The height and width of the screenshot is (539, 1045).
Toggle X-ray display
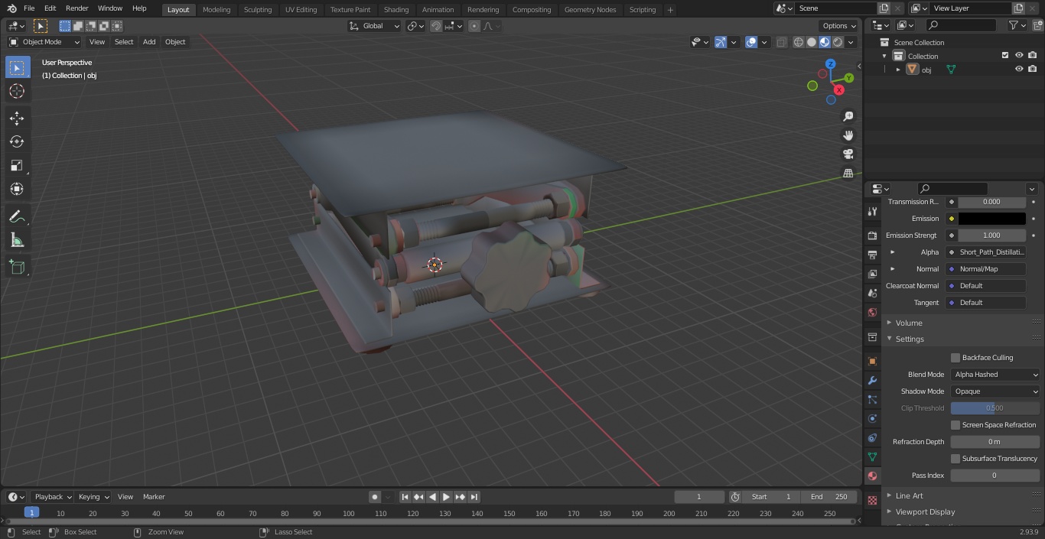pyautogui.click(x=781, y=42)
